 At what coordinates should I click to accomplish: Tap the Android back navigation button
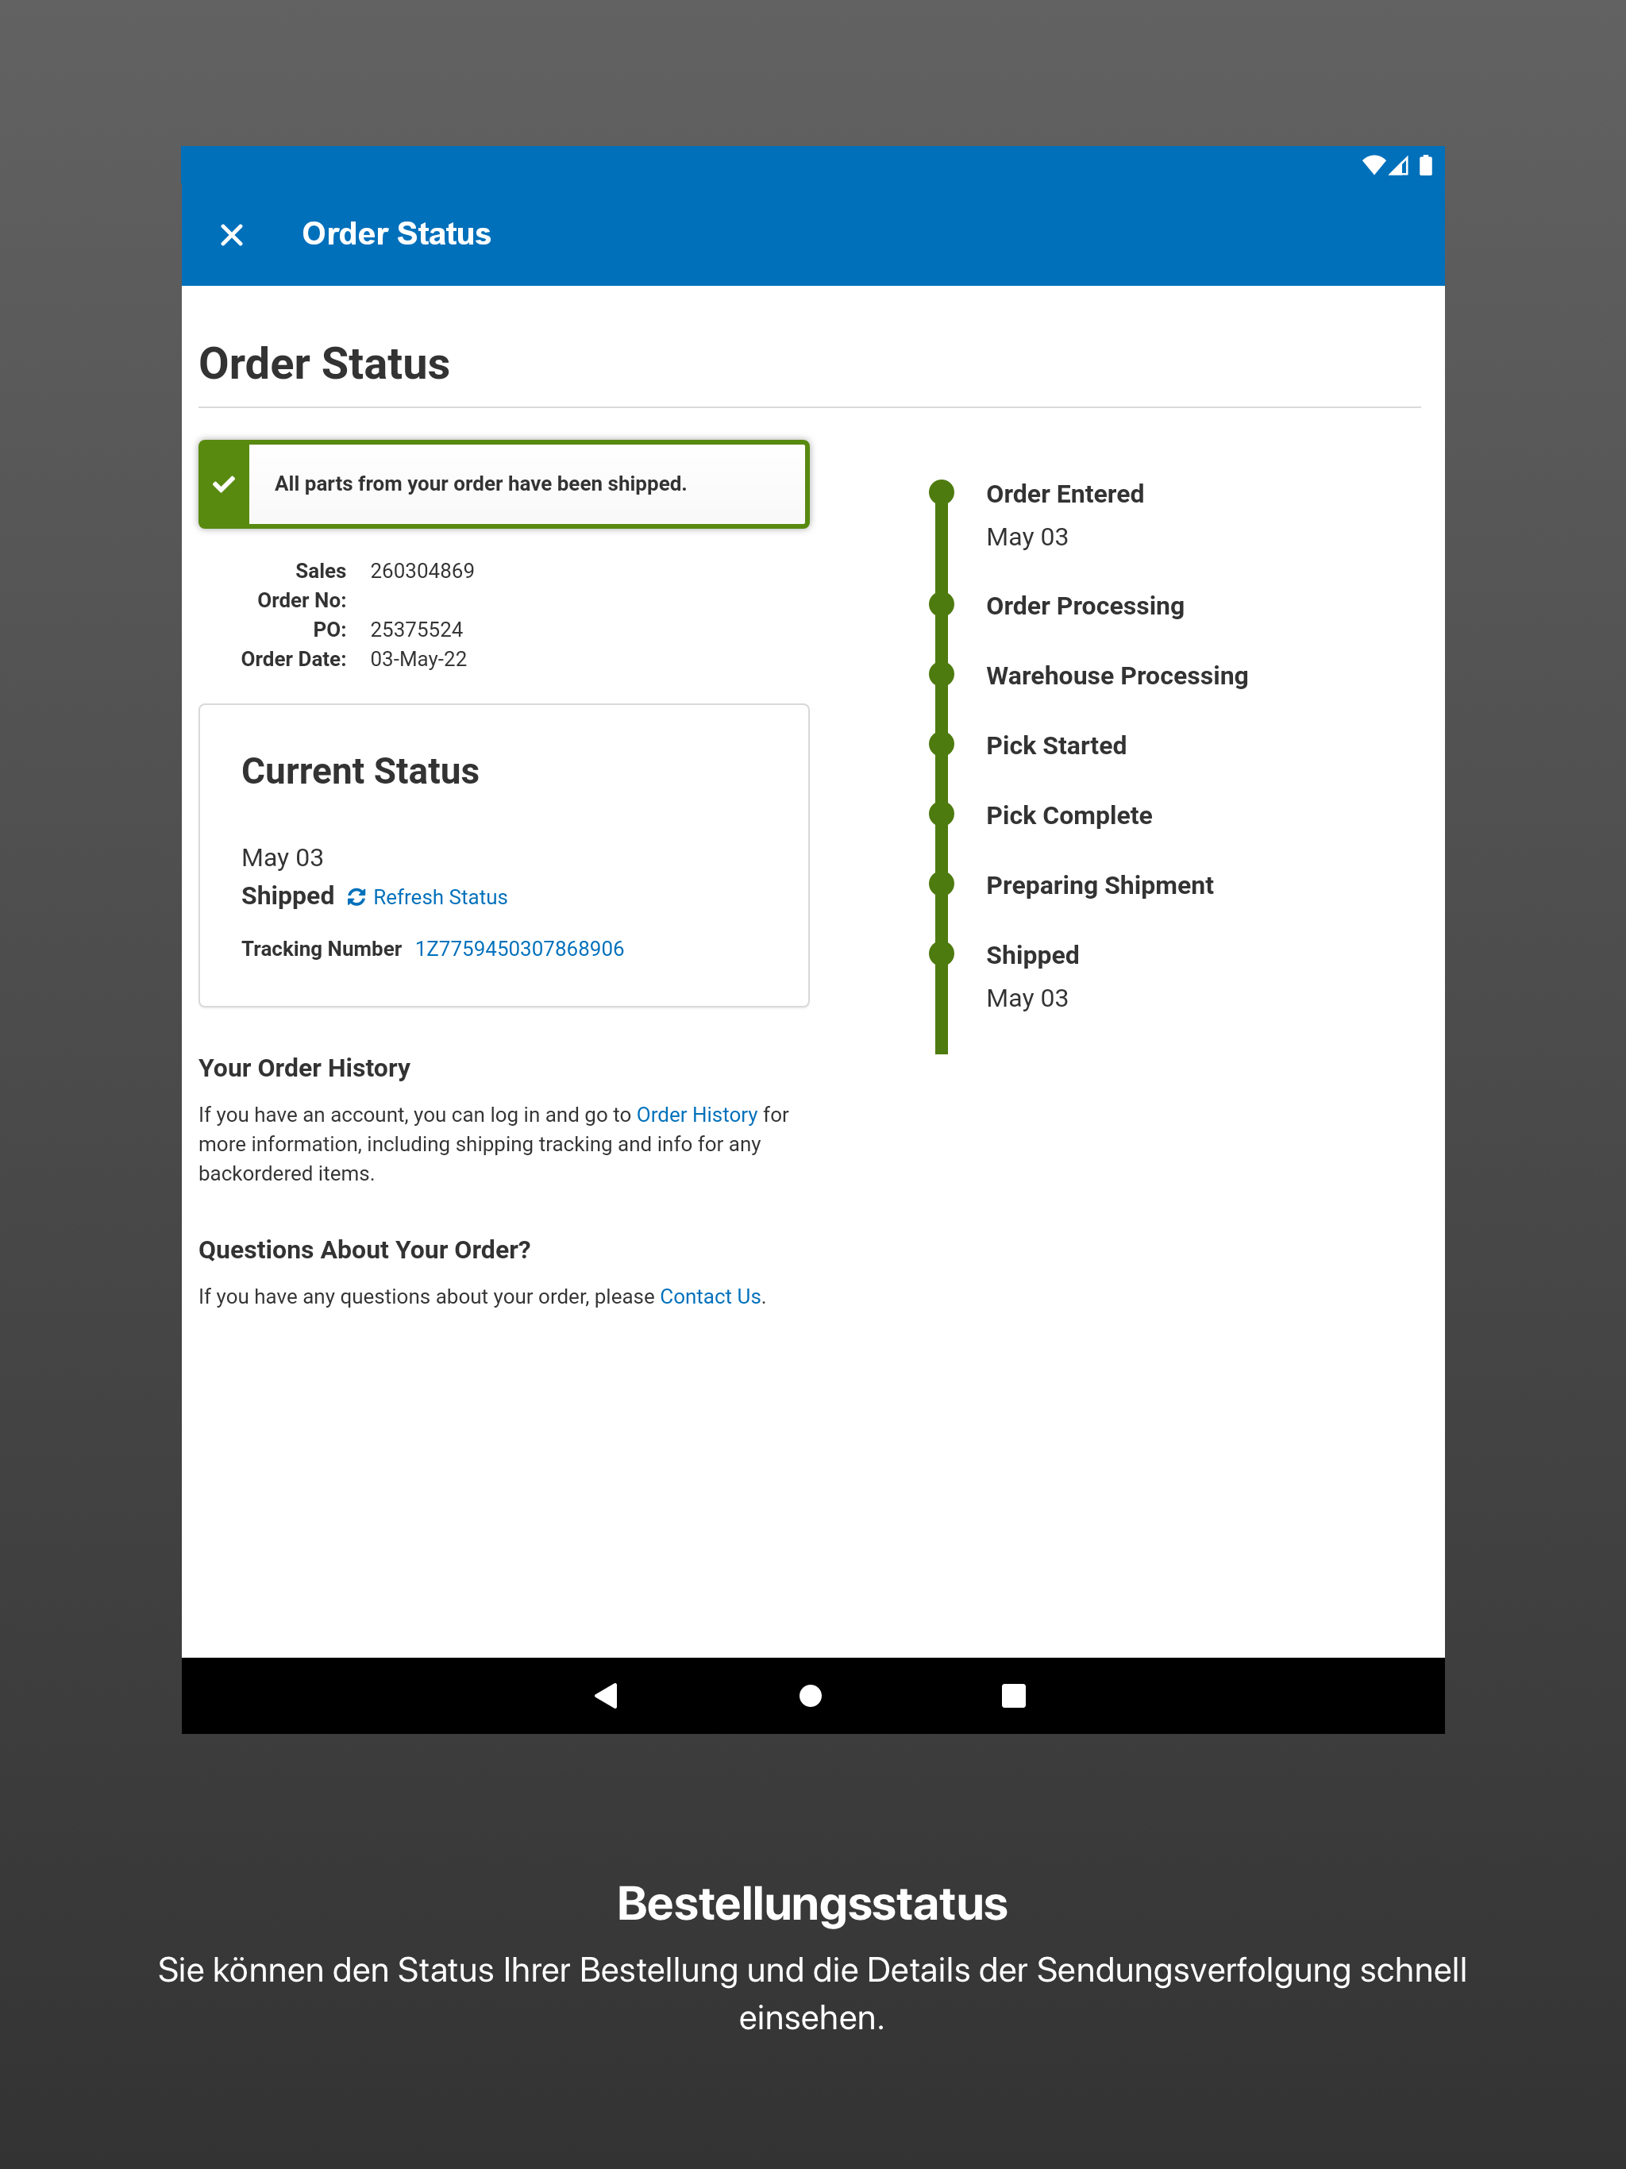click(606, 1695)
